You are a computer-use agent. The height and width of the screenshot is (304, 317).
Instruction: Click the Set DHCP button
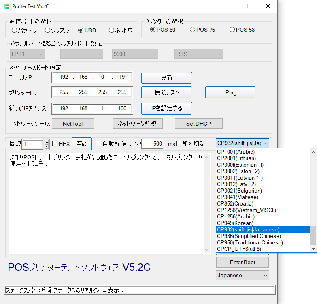(198, 123)
